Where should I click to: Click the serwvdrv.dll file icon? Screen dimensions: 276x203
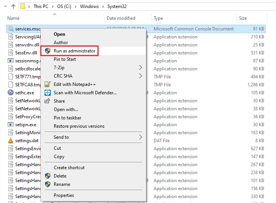pyautogui.click(x=11, y=45)
